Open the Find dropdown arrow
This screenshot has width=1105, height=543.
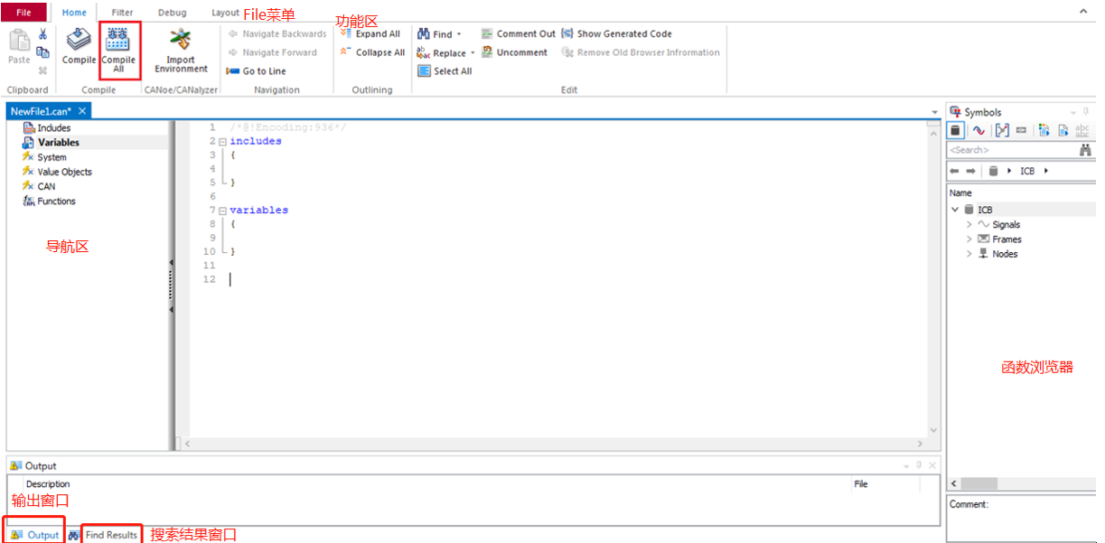point(460,34)
